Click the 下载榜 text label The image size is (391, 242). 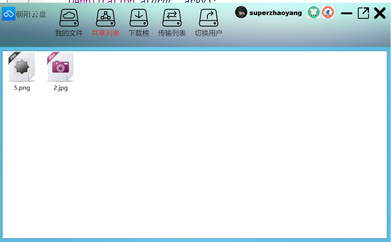point(139,33)
